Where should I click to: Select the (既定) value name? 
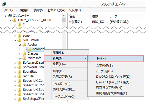[77, 22]
